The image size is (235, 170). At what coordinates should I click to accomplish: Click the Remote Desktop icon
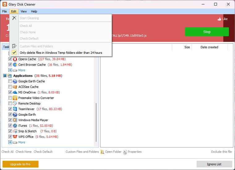(15, 103)
